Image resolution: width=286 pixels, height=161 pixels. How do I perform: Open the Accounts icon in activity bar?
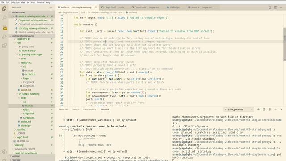[4, 152]
